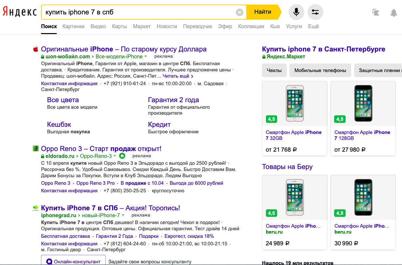Open шоп-мобайл Контактная информация link
The height and width of the screenshot is (265, 402).
click(69, 84)
